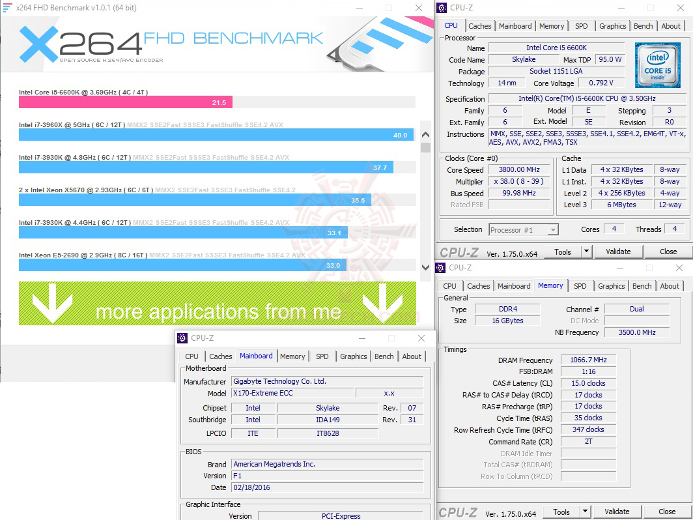Screen dimensions: 693x520
Task: Click Validate button in the Memory window
Action: coord(617,512)
